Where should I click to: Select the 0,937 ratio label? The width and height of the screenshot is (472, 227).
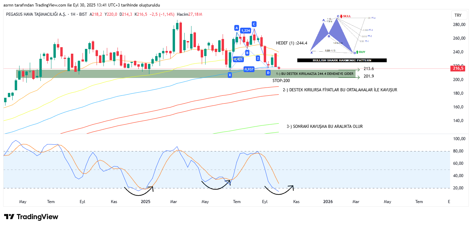tap(249, 69)
